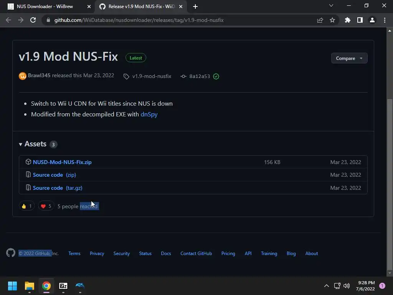
Task: Show hidden system tray icons chevron
Action: point(327,286)
